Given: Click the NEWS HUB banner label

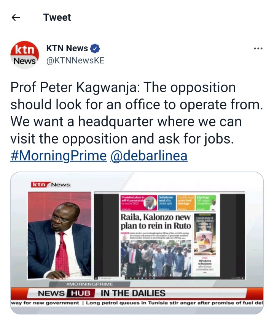Looking at the screenshot, I should (66, 293).
